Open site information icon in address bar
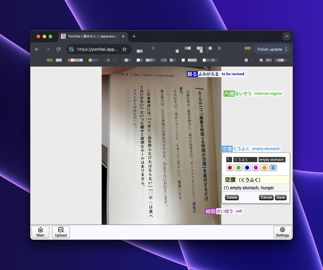The image size is (323, 270). pos(71,49)
